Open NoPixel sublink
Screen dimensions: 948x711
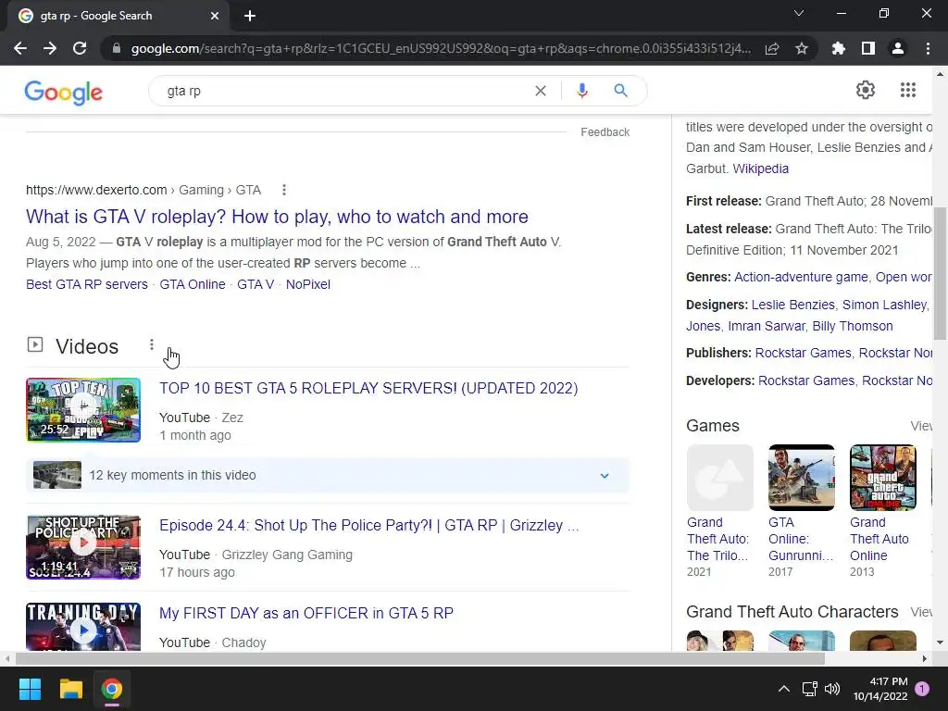[x=307, y=284]
